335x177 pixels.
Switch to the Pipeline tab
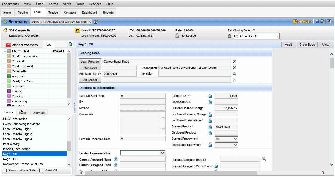(x=23, y=13)
